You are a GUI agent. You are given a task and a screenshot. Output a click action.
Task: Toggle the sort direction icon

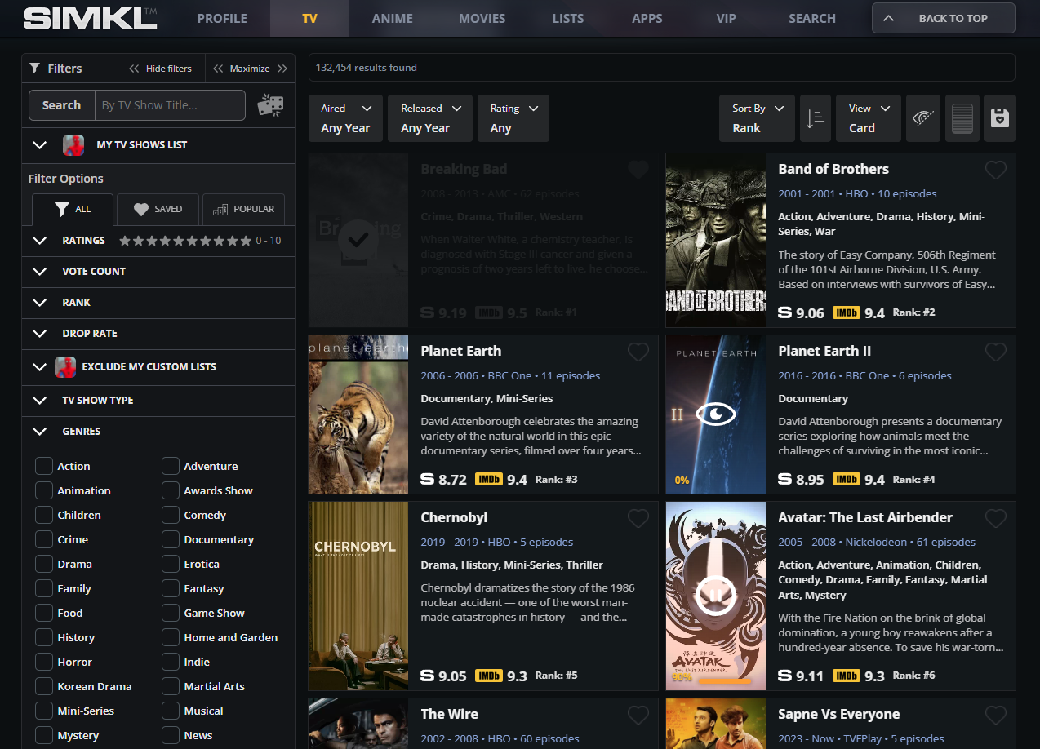click(x=815, y=118)
